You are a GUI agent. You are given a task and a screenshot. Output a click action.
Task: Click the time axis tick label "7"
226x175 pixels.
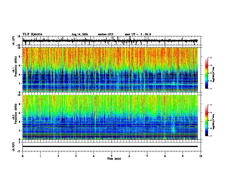coord(147,156)
